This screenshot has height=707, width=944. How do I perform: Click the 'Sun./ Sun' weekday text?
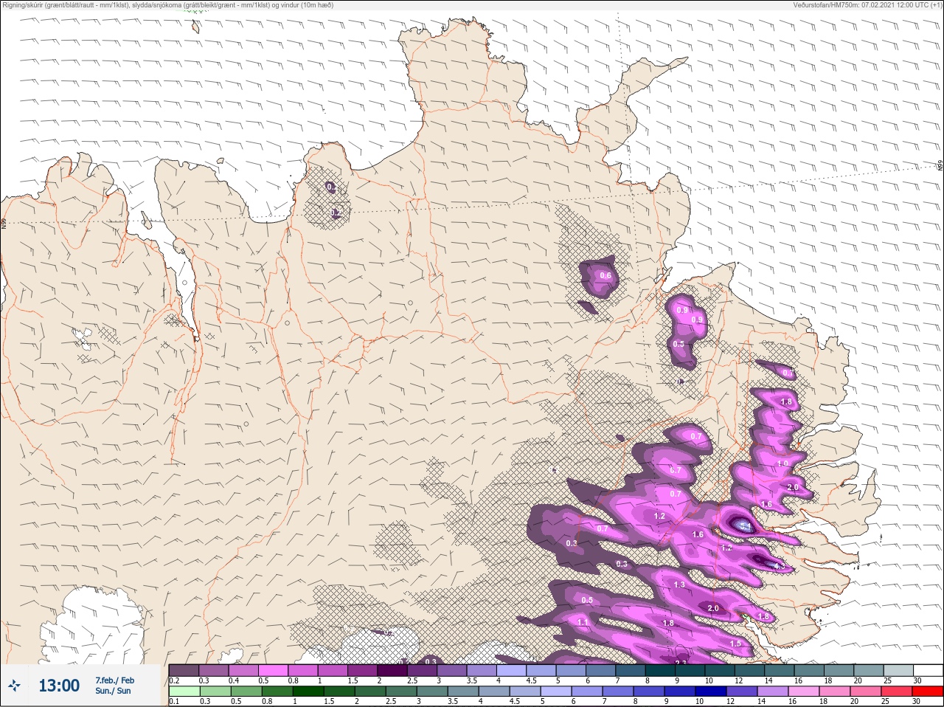pyautogui.click(x=113, y=691)
